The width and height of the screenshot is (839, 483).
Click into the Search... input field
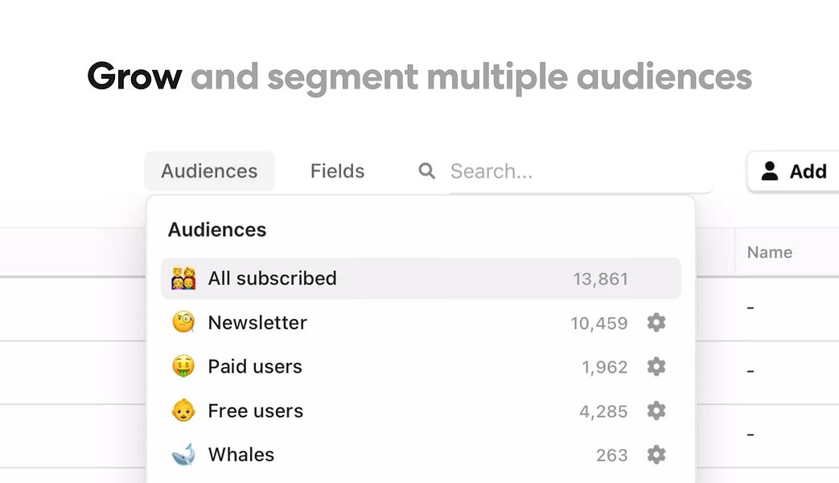[x=581, y=171]
